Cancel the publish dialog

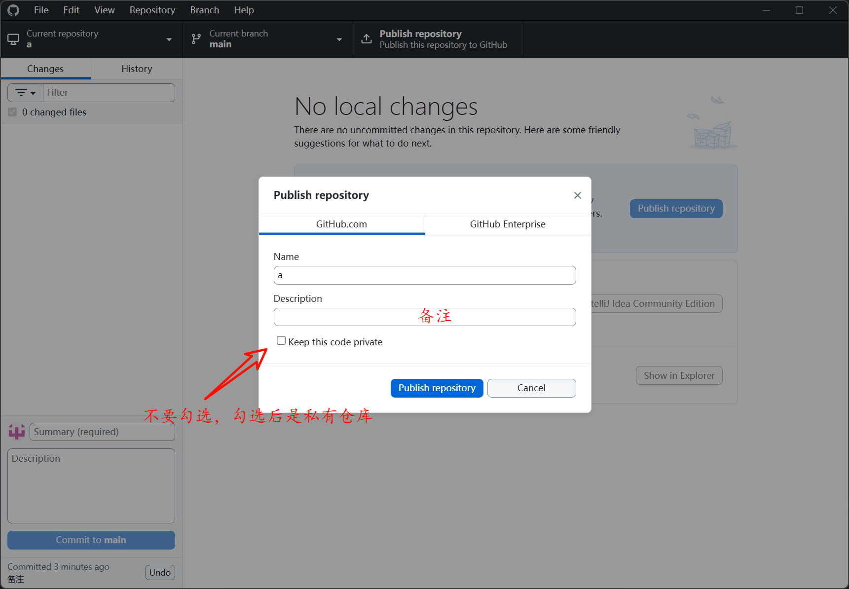pos(531,388)
